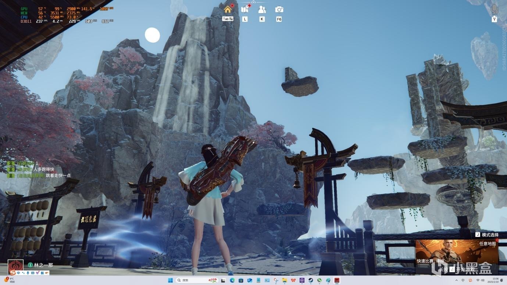507x285 pixels.
Task: Open the friends icon labeled K
Action: (262, 9)
